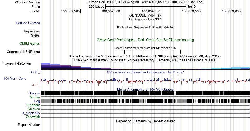The width and height of the screenshot is (250, 131).
Task: Select the X_tropicalis alignment label
Action: (31, 113)
